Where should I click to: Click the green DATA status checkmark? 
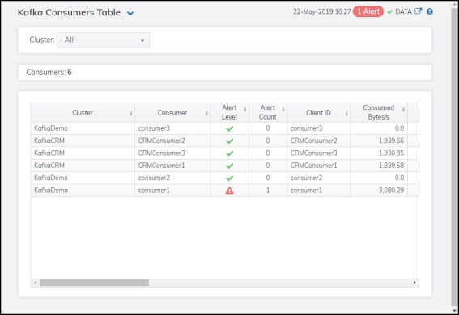[x=389, y=11]
